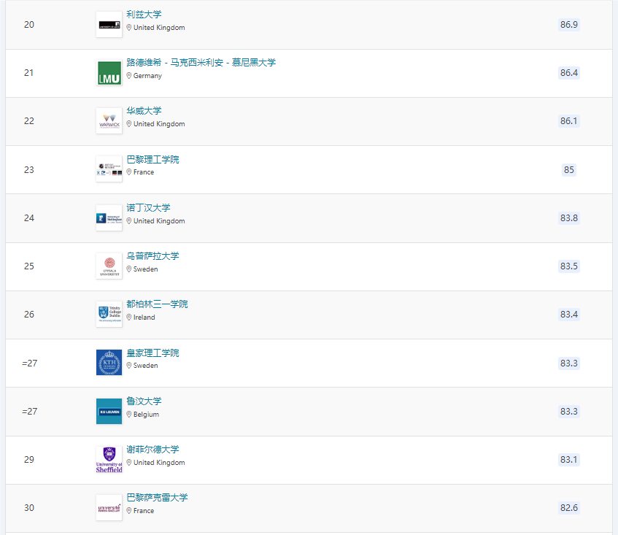618x535 pixels.
Task: Click the green LMU logo
Action: [109, 73]
